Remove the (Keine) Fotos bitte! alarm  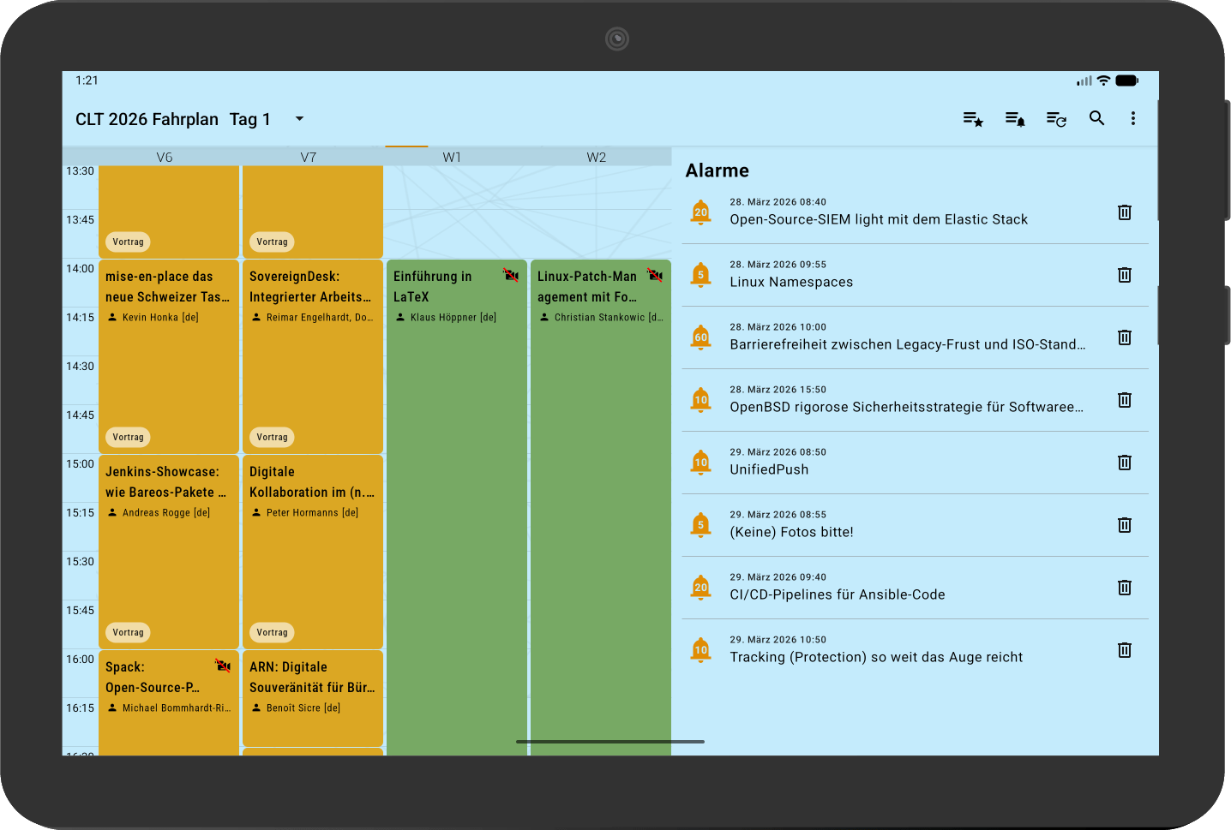[1125, 525]
